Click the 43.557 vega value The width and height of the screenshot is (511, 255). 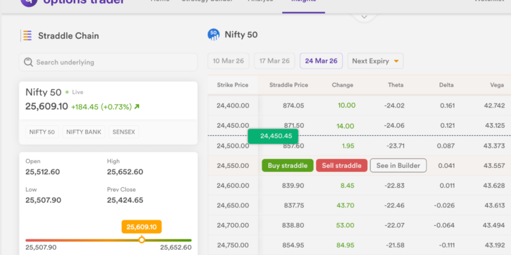pos(494,165)
